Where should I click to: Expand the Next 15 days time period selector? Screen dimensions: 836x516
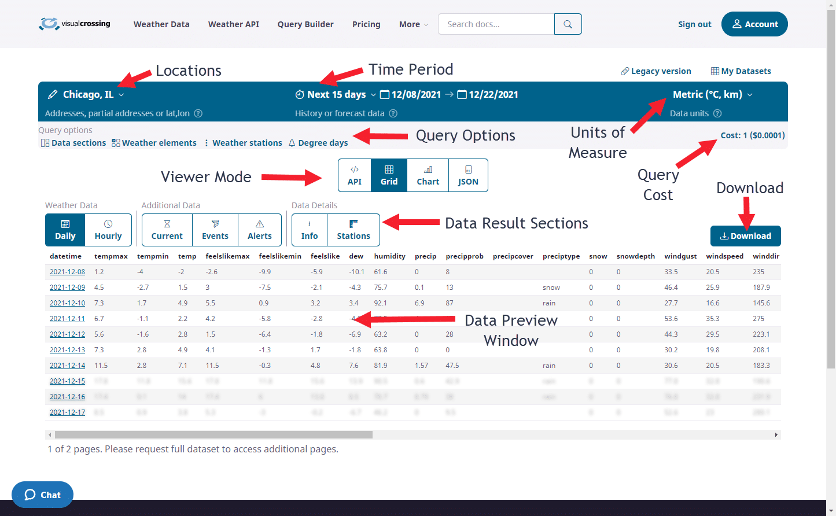[x=334, y=94]
